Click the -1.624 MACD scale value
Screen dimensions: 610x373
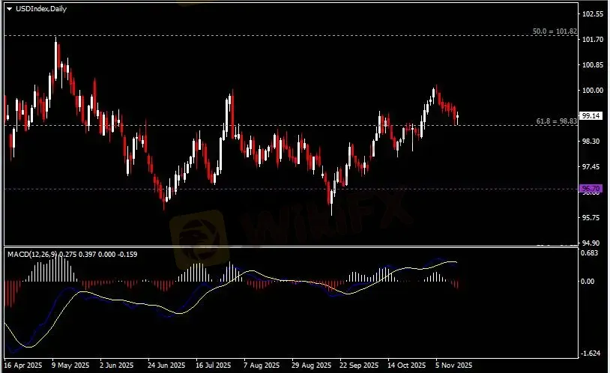(591, 353)
